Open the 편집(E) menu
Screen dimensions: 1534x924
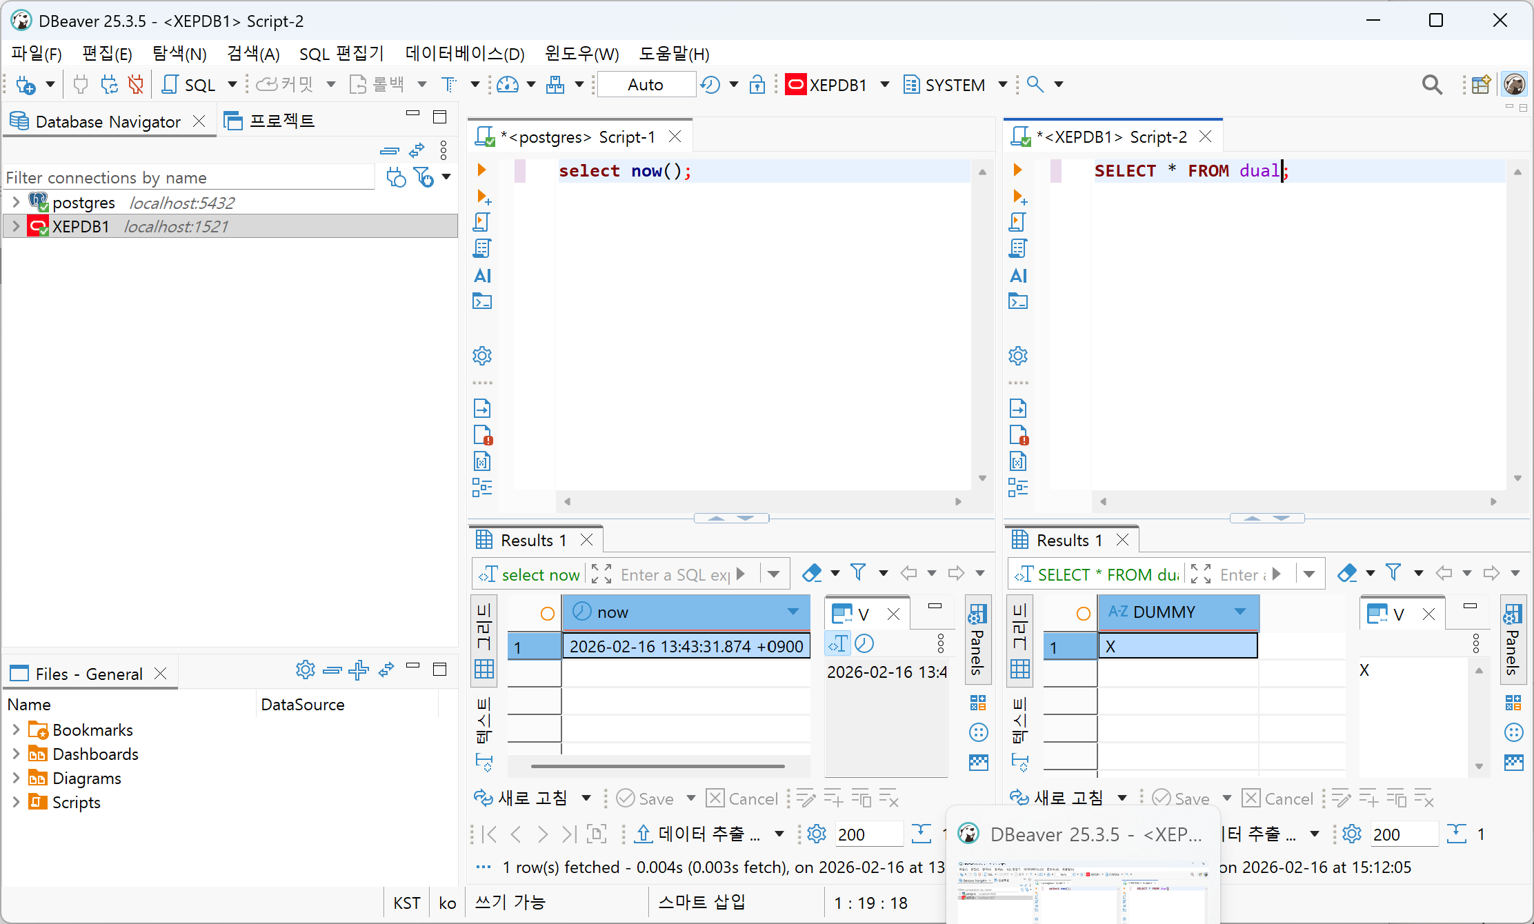click(x=108, y=54)
